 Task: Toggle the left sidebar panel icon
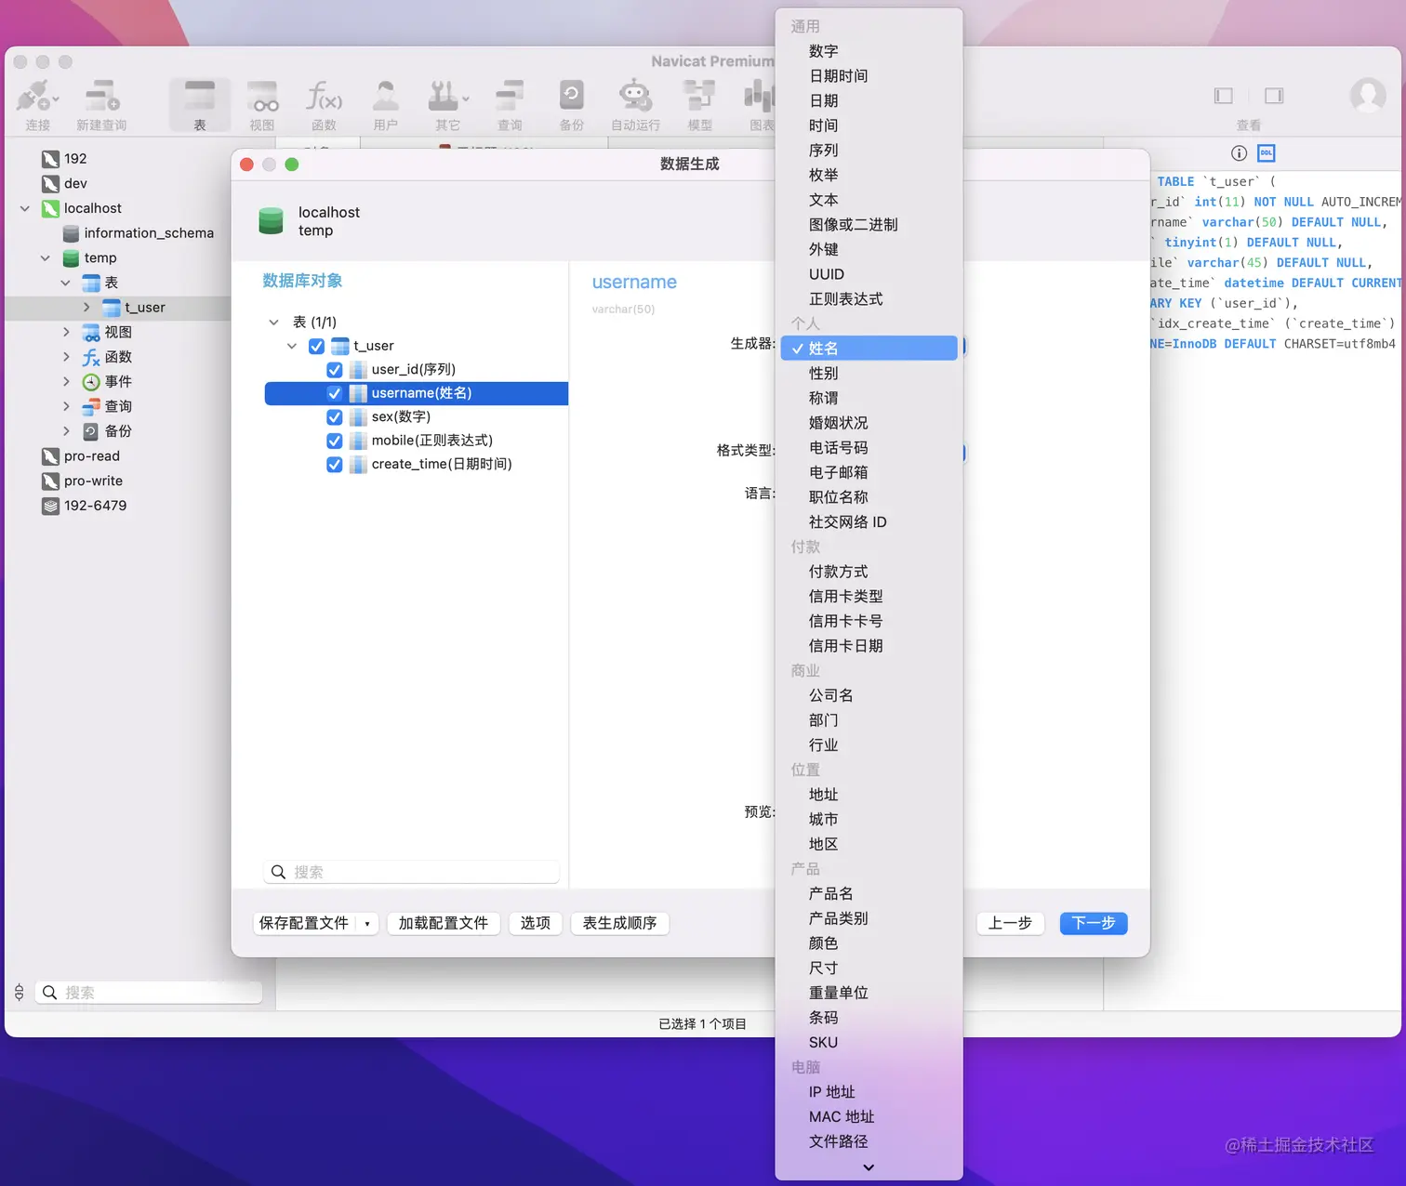(1224, 96)
